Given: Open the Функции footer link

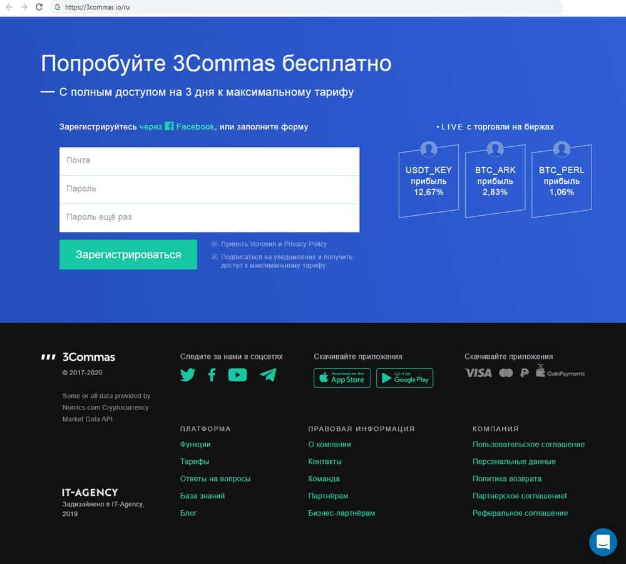Looking at the screenshot, I should pyautogui.click(x=195, y=445).
